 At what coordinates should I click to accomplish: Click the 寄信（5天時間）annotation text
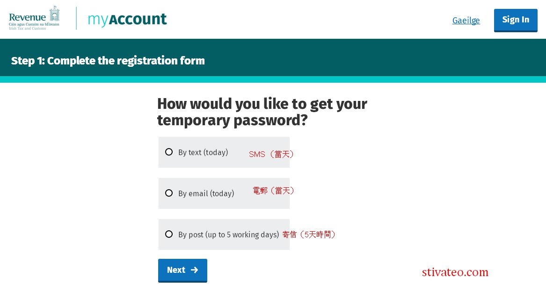309,234
